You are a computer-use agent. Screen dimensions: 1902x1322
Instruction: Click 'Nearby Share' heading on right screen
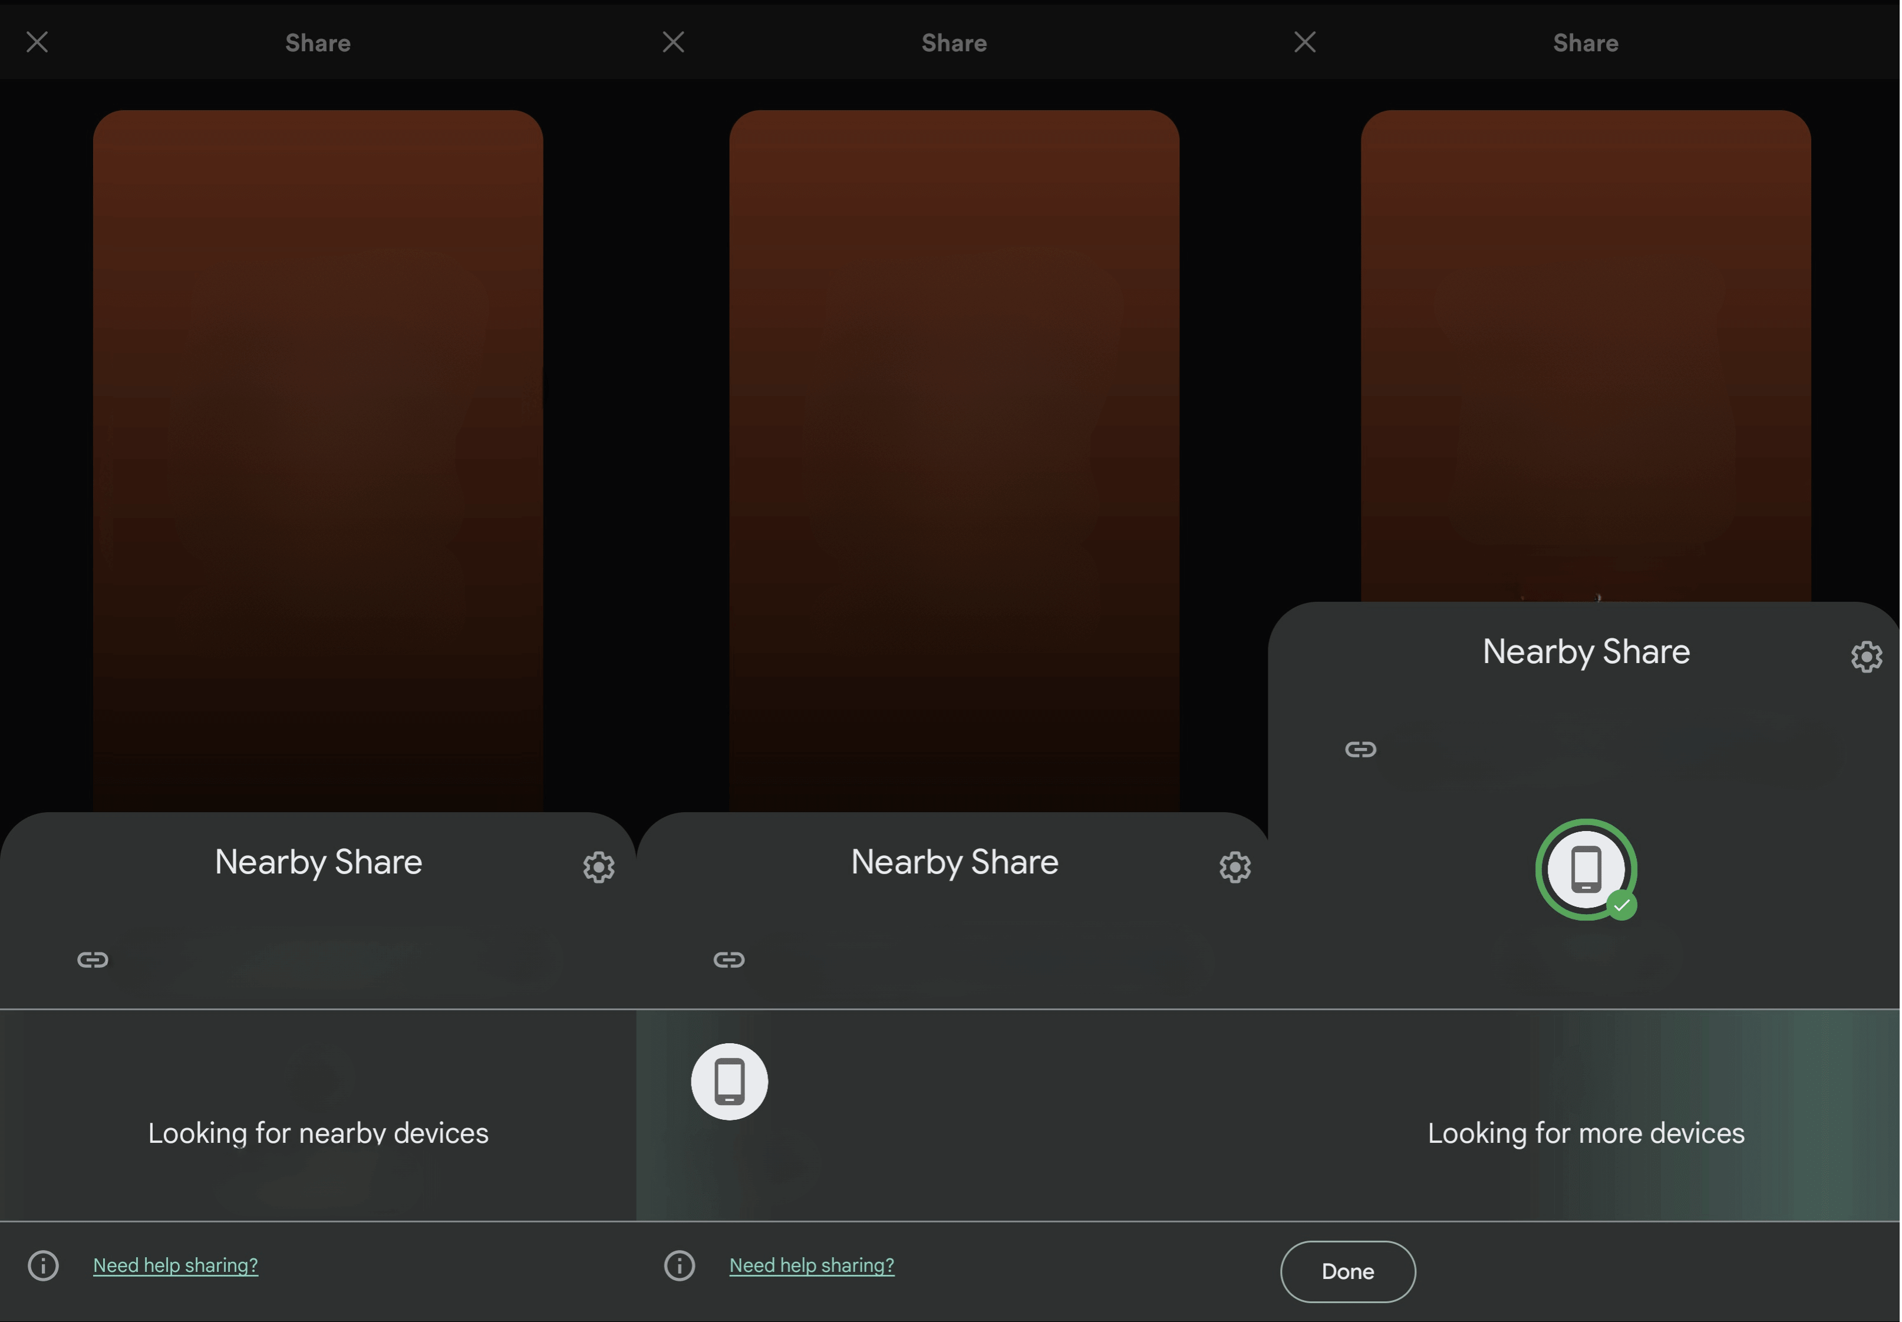[x=1585, y=652]
